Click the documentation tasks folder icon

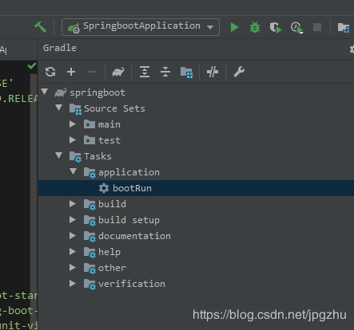[x=89, y=237]
